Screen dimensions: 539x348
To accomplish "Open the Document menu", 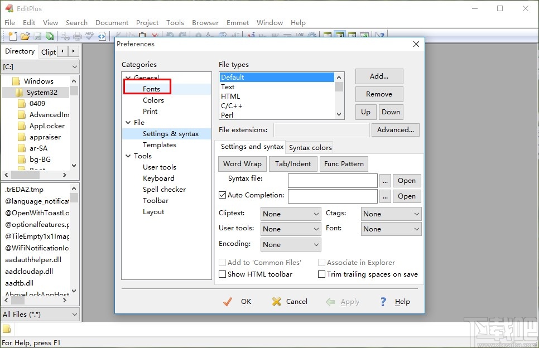I will [x=112, y=23].
